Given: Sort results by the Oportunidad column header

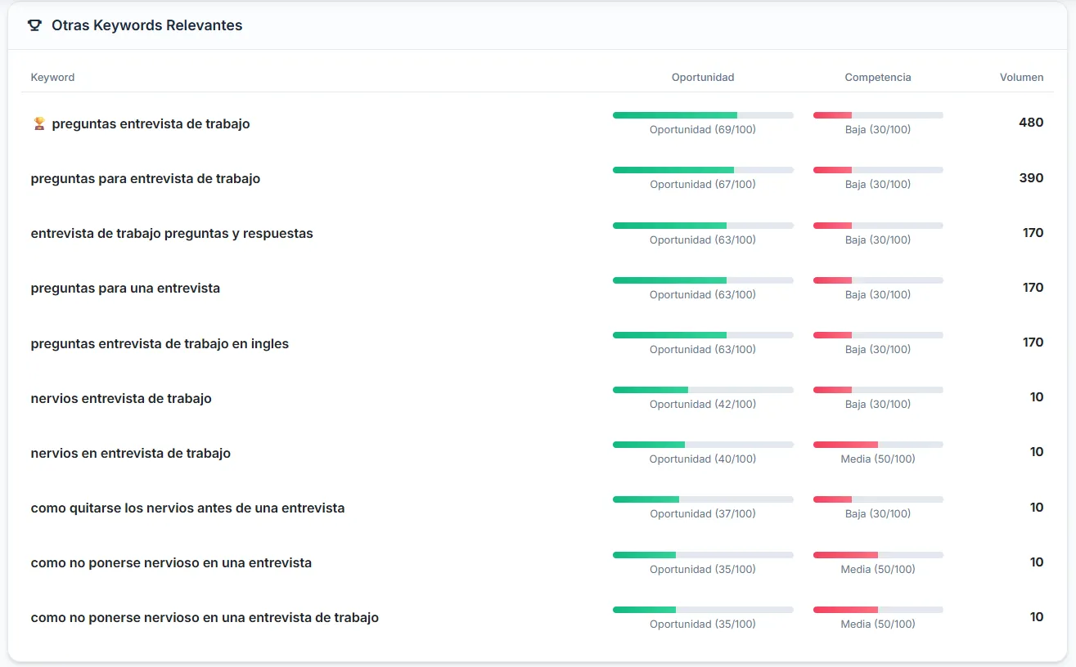Looking at the screenshot, I should click(702, 77).
